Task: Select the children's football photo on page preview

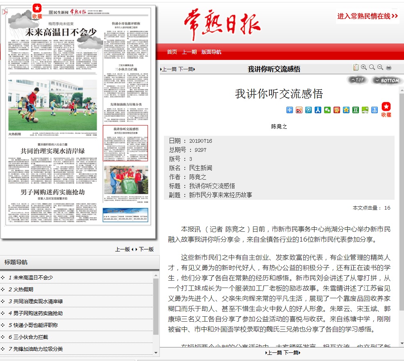Action: (x=52, y=105)
